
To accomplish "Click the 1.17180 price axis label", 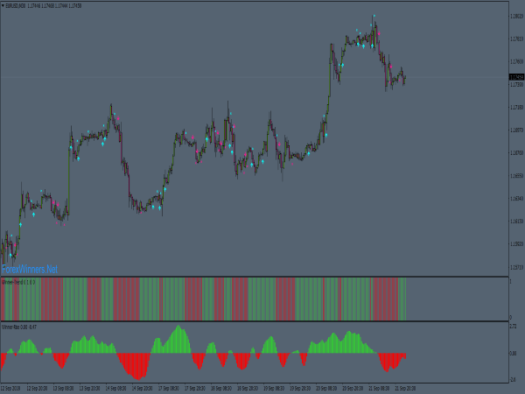I will [x=516, y=107].
